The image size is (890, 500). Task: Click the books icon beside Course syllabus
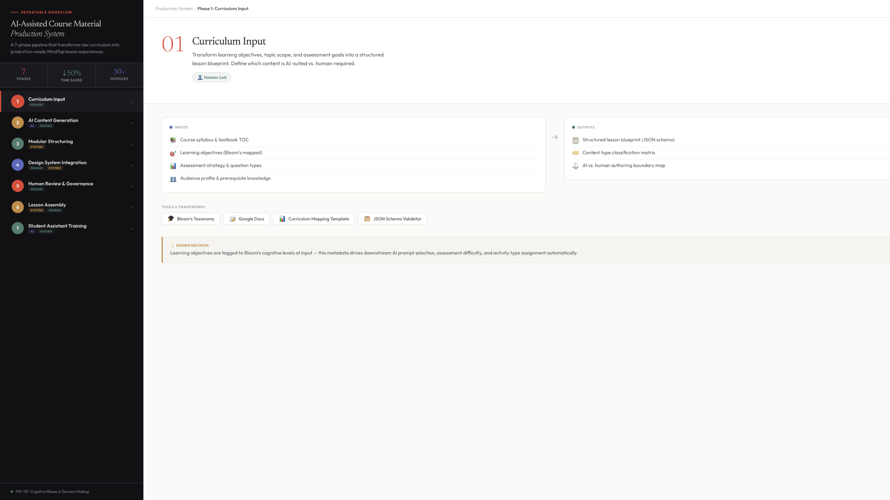point(173,140)
